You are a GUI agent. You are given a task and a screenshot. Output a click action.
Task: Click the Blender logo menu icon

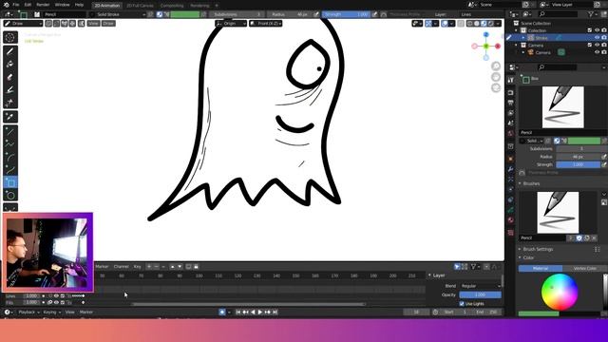point(7,5)
